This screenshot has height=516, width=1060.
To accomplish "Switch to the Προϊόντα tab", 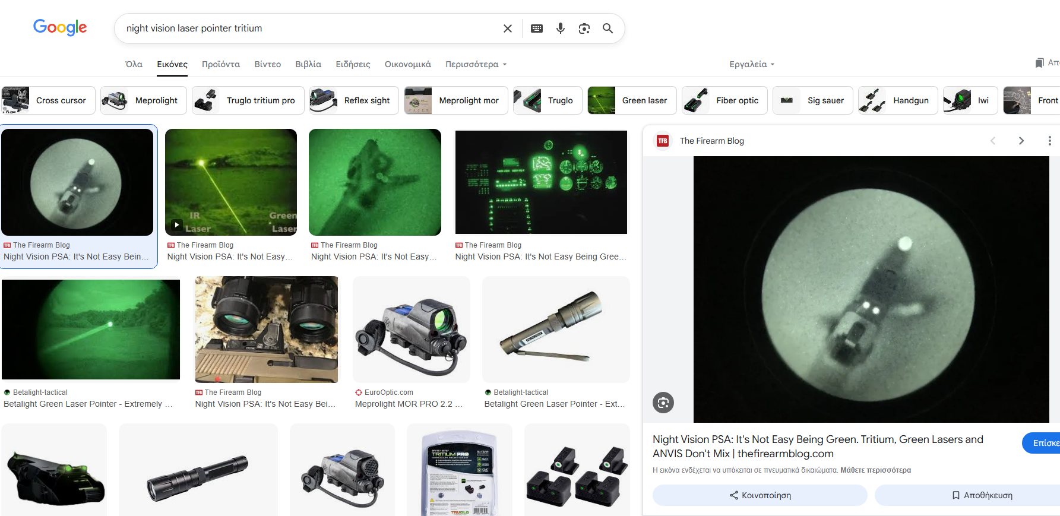I will click(221, 64).
